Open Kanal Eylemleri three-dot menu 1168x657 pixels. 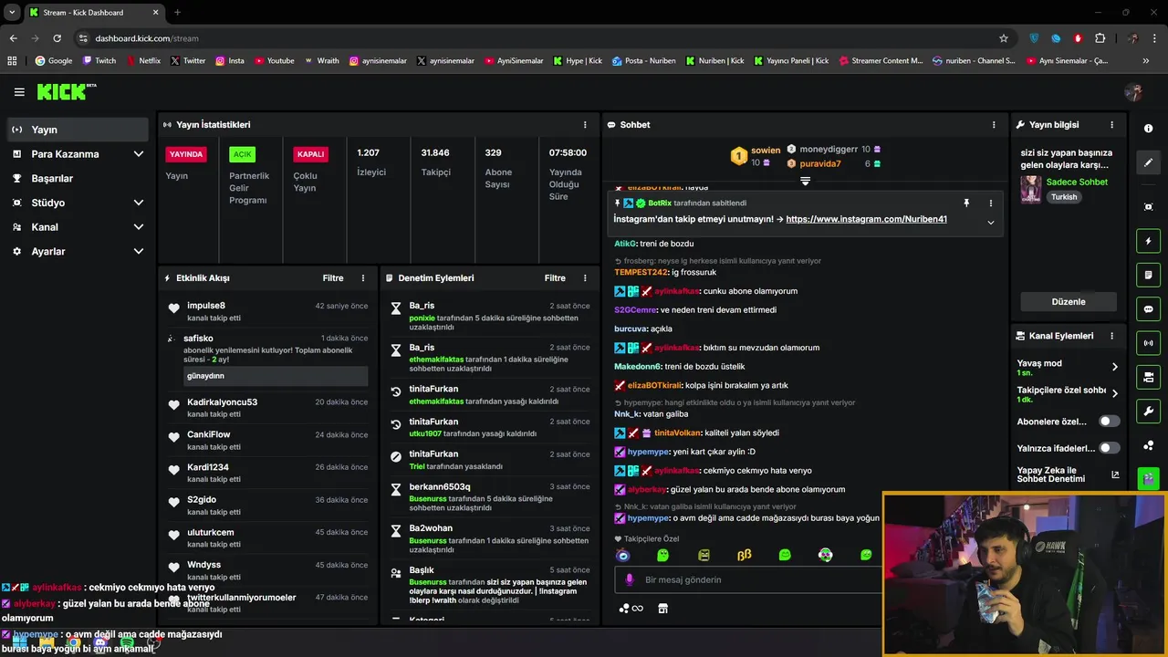[x=1111, y=336]
